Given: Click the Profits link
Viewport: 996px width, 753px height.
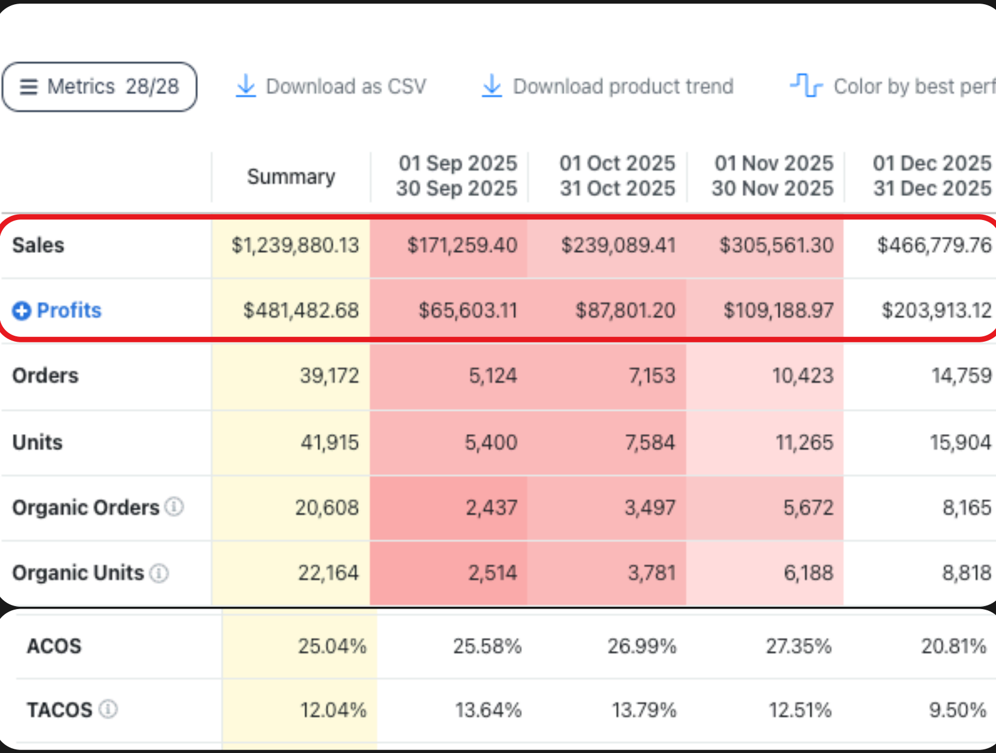Looking at the screenshot, I should pyautogui.click(x=69, y=311).
